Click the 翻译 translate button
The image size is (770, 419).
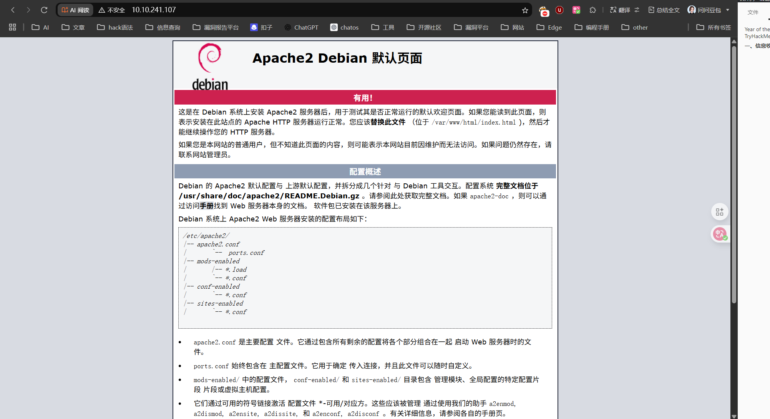pyautogui.click(x=620, y=10)
